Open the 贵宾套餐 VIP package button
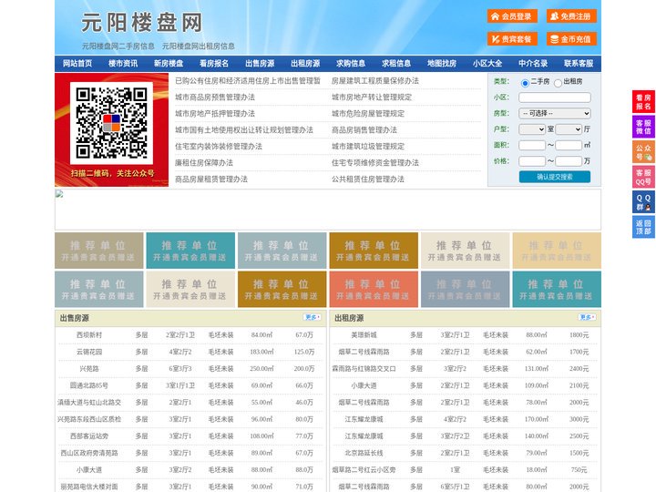The image size is (656, 492). pyautogui.click(x=512, y=39)
